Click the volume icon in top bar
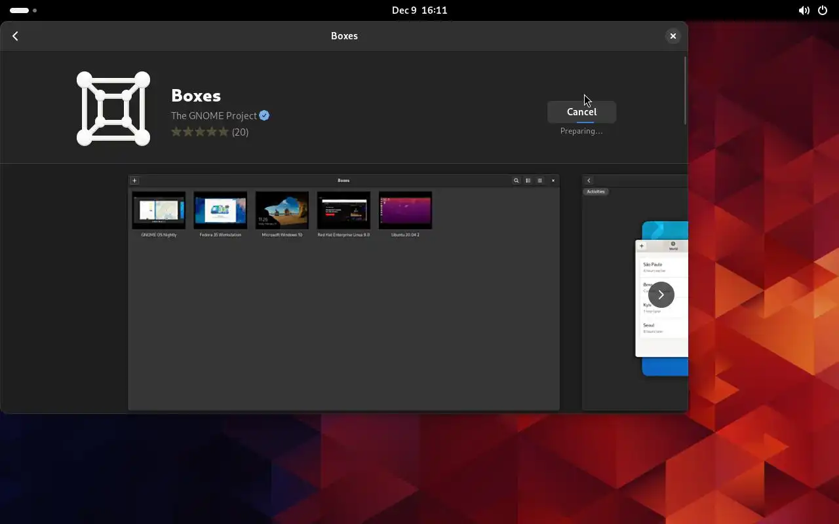Image resolution: width=839 pixels, height=524 pixels. pos(804,10)
